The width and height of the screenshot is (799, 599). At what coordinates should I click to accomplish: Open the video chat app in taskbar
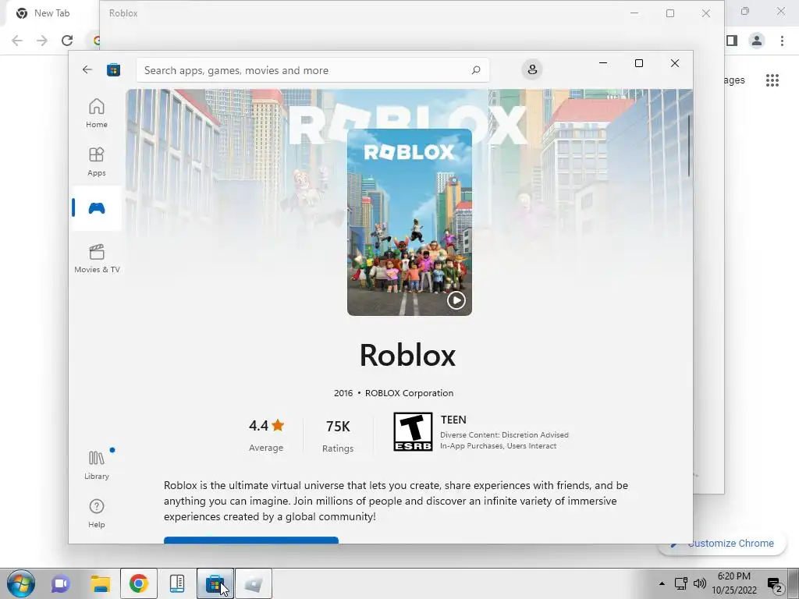[x=61, y=583]
